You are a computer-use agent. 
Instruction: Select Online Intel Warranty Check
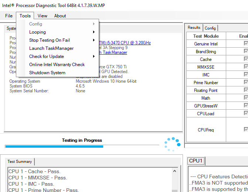(x=58, y=65)
